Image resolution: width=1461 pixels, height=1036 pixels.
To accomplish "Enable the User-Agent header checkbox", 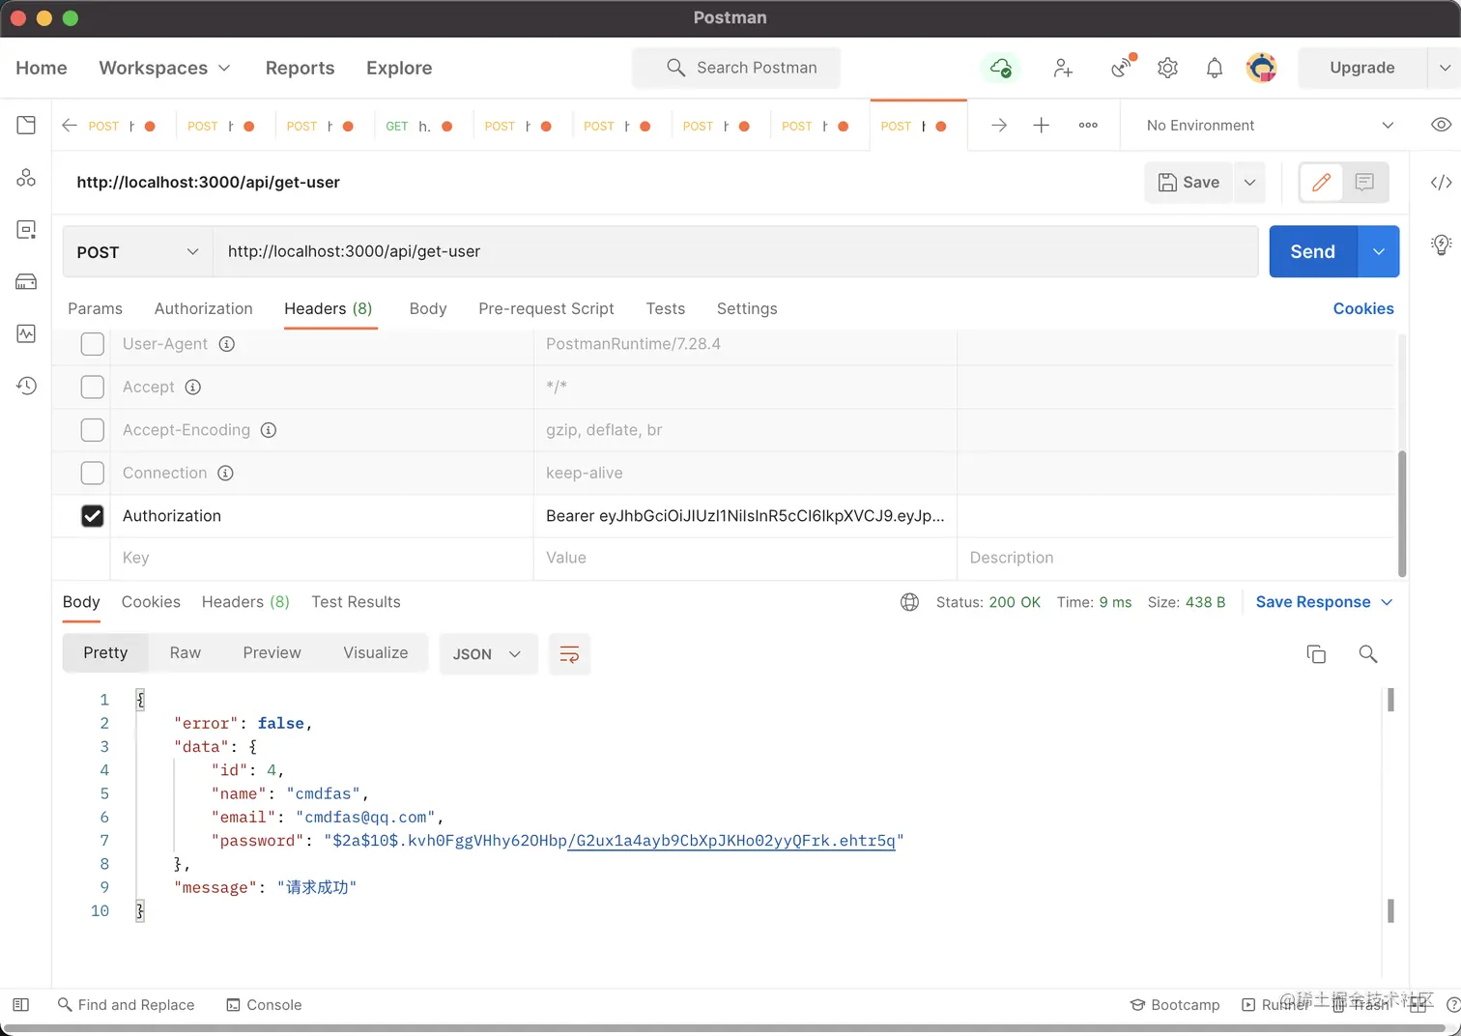I will (x=92, y=344).
